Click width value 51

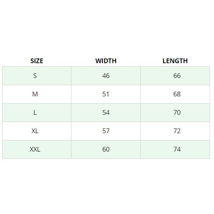tap(106, 94)
